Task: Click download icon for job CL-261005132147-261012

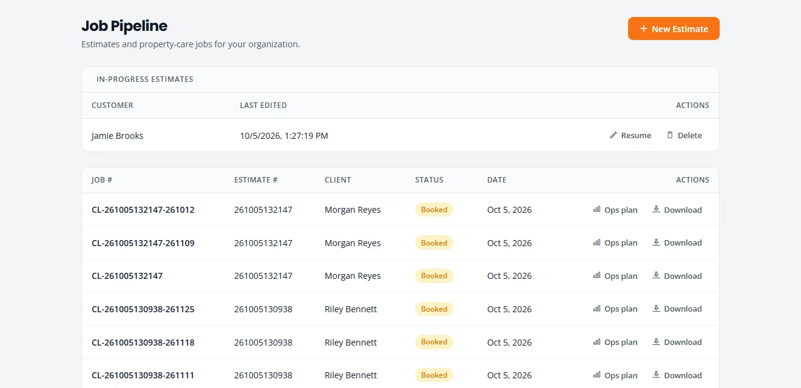Action: tap(656, 209)
